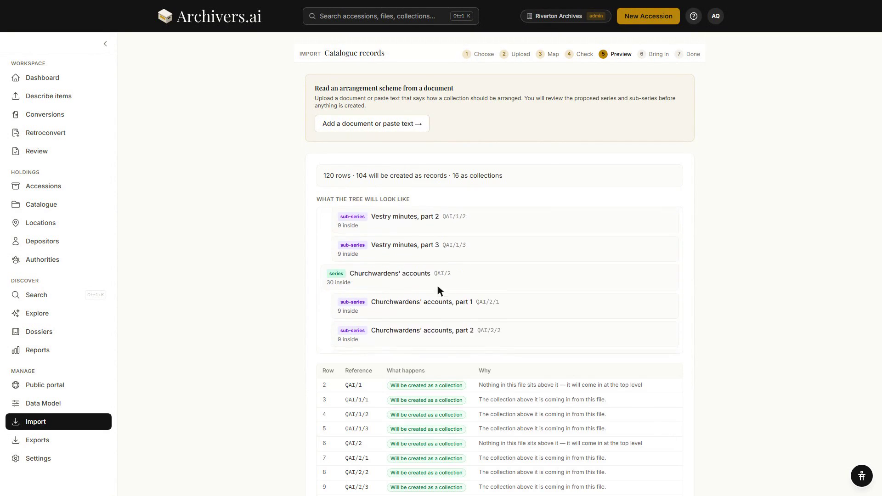Open the Riverton Archives workspace switcher
The width and height of the screenshot is (882, 496).
[565, 16]
